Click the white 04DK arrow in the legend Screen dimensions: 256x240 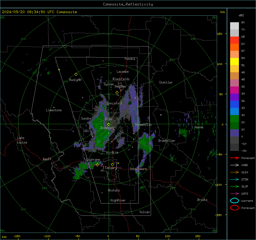[x=234, y=165]
